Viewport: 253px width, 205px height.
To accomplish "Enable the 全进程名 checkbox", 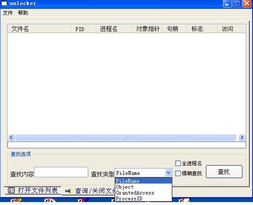I will (x=178, y=163).
